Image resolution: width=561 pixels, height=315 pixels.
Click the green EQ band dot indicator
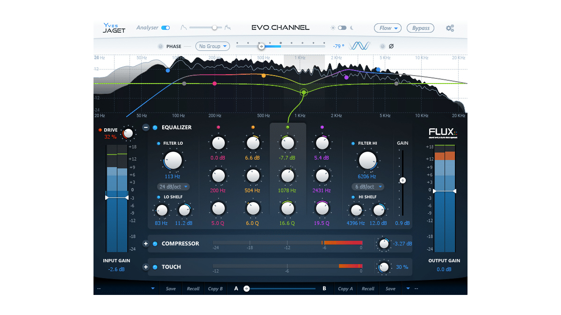pos(287,126)
